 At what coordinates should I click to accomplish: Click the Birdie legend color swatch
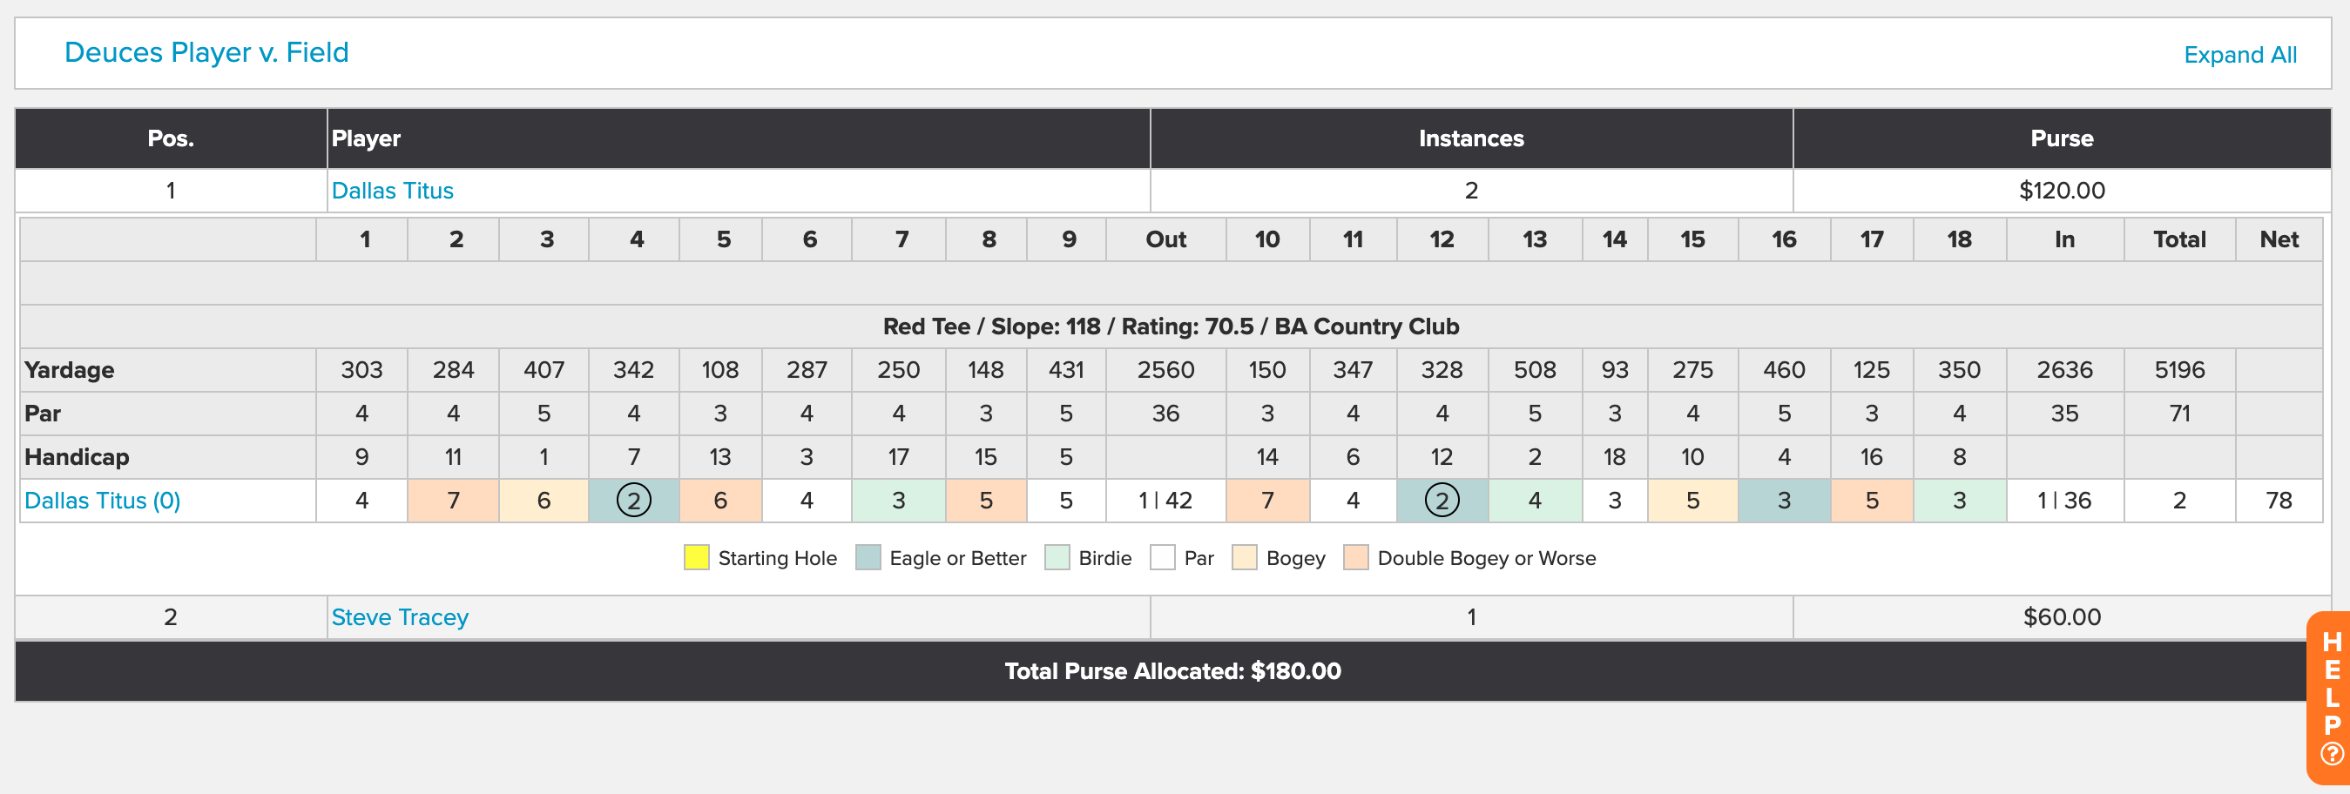point(1057,557)
